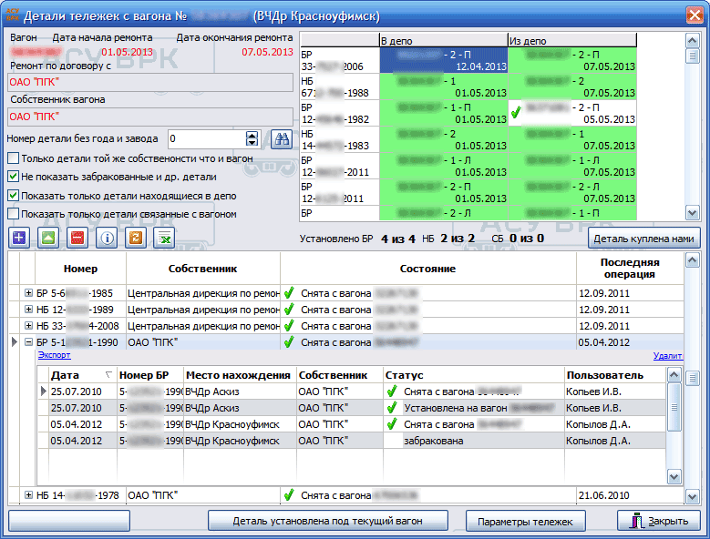Viewport: 710px width, 539px height.
Task: Click 'Деталь установлена под текущий вагон' button
Action: [x=328, y=521]
